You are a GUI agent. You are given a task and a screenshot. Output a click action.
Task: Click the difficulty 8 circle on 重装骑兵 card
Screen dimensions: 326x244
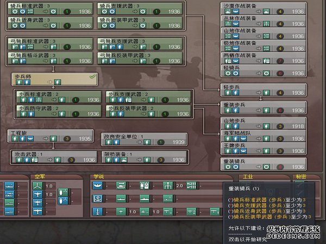click(280, 167)
